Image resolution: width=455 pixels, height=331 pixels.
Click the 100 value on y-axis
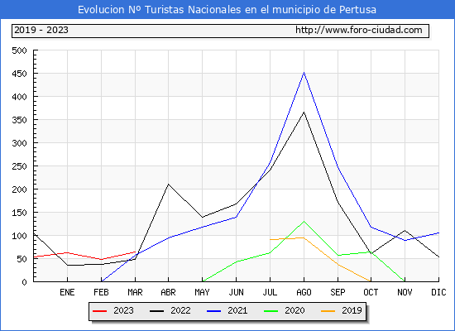(20, 236)
